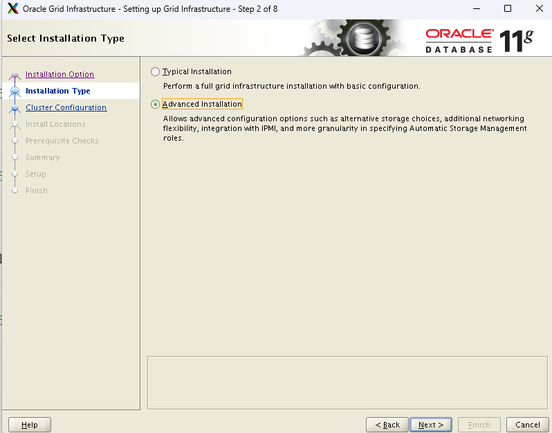Go to the Cluster Configuration step link
The width and height of the screenshot is (552, 433).
coord(66,107)
